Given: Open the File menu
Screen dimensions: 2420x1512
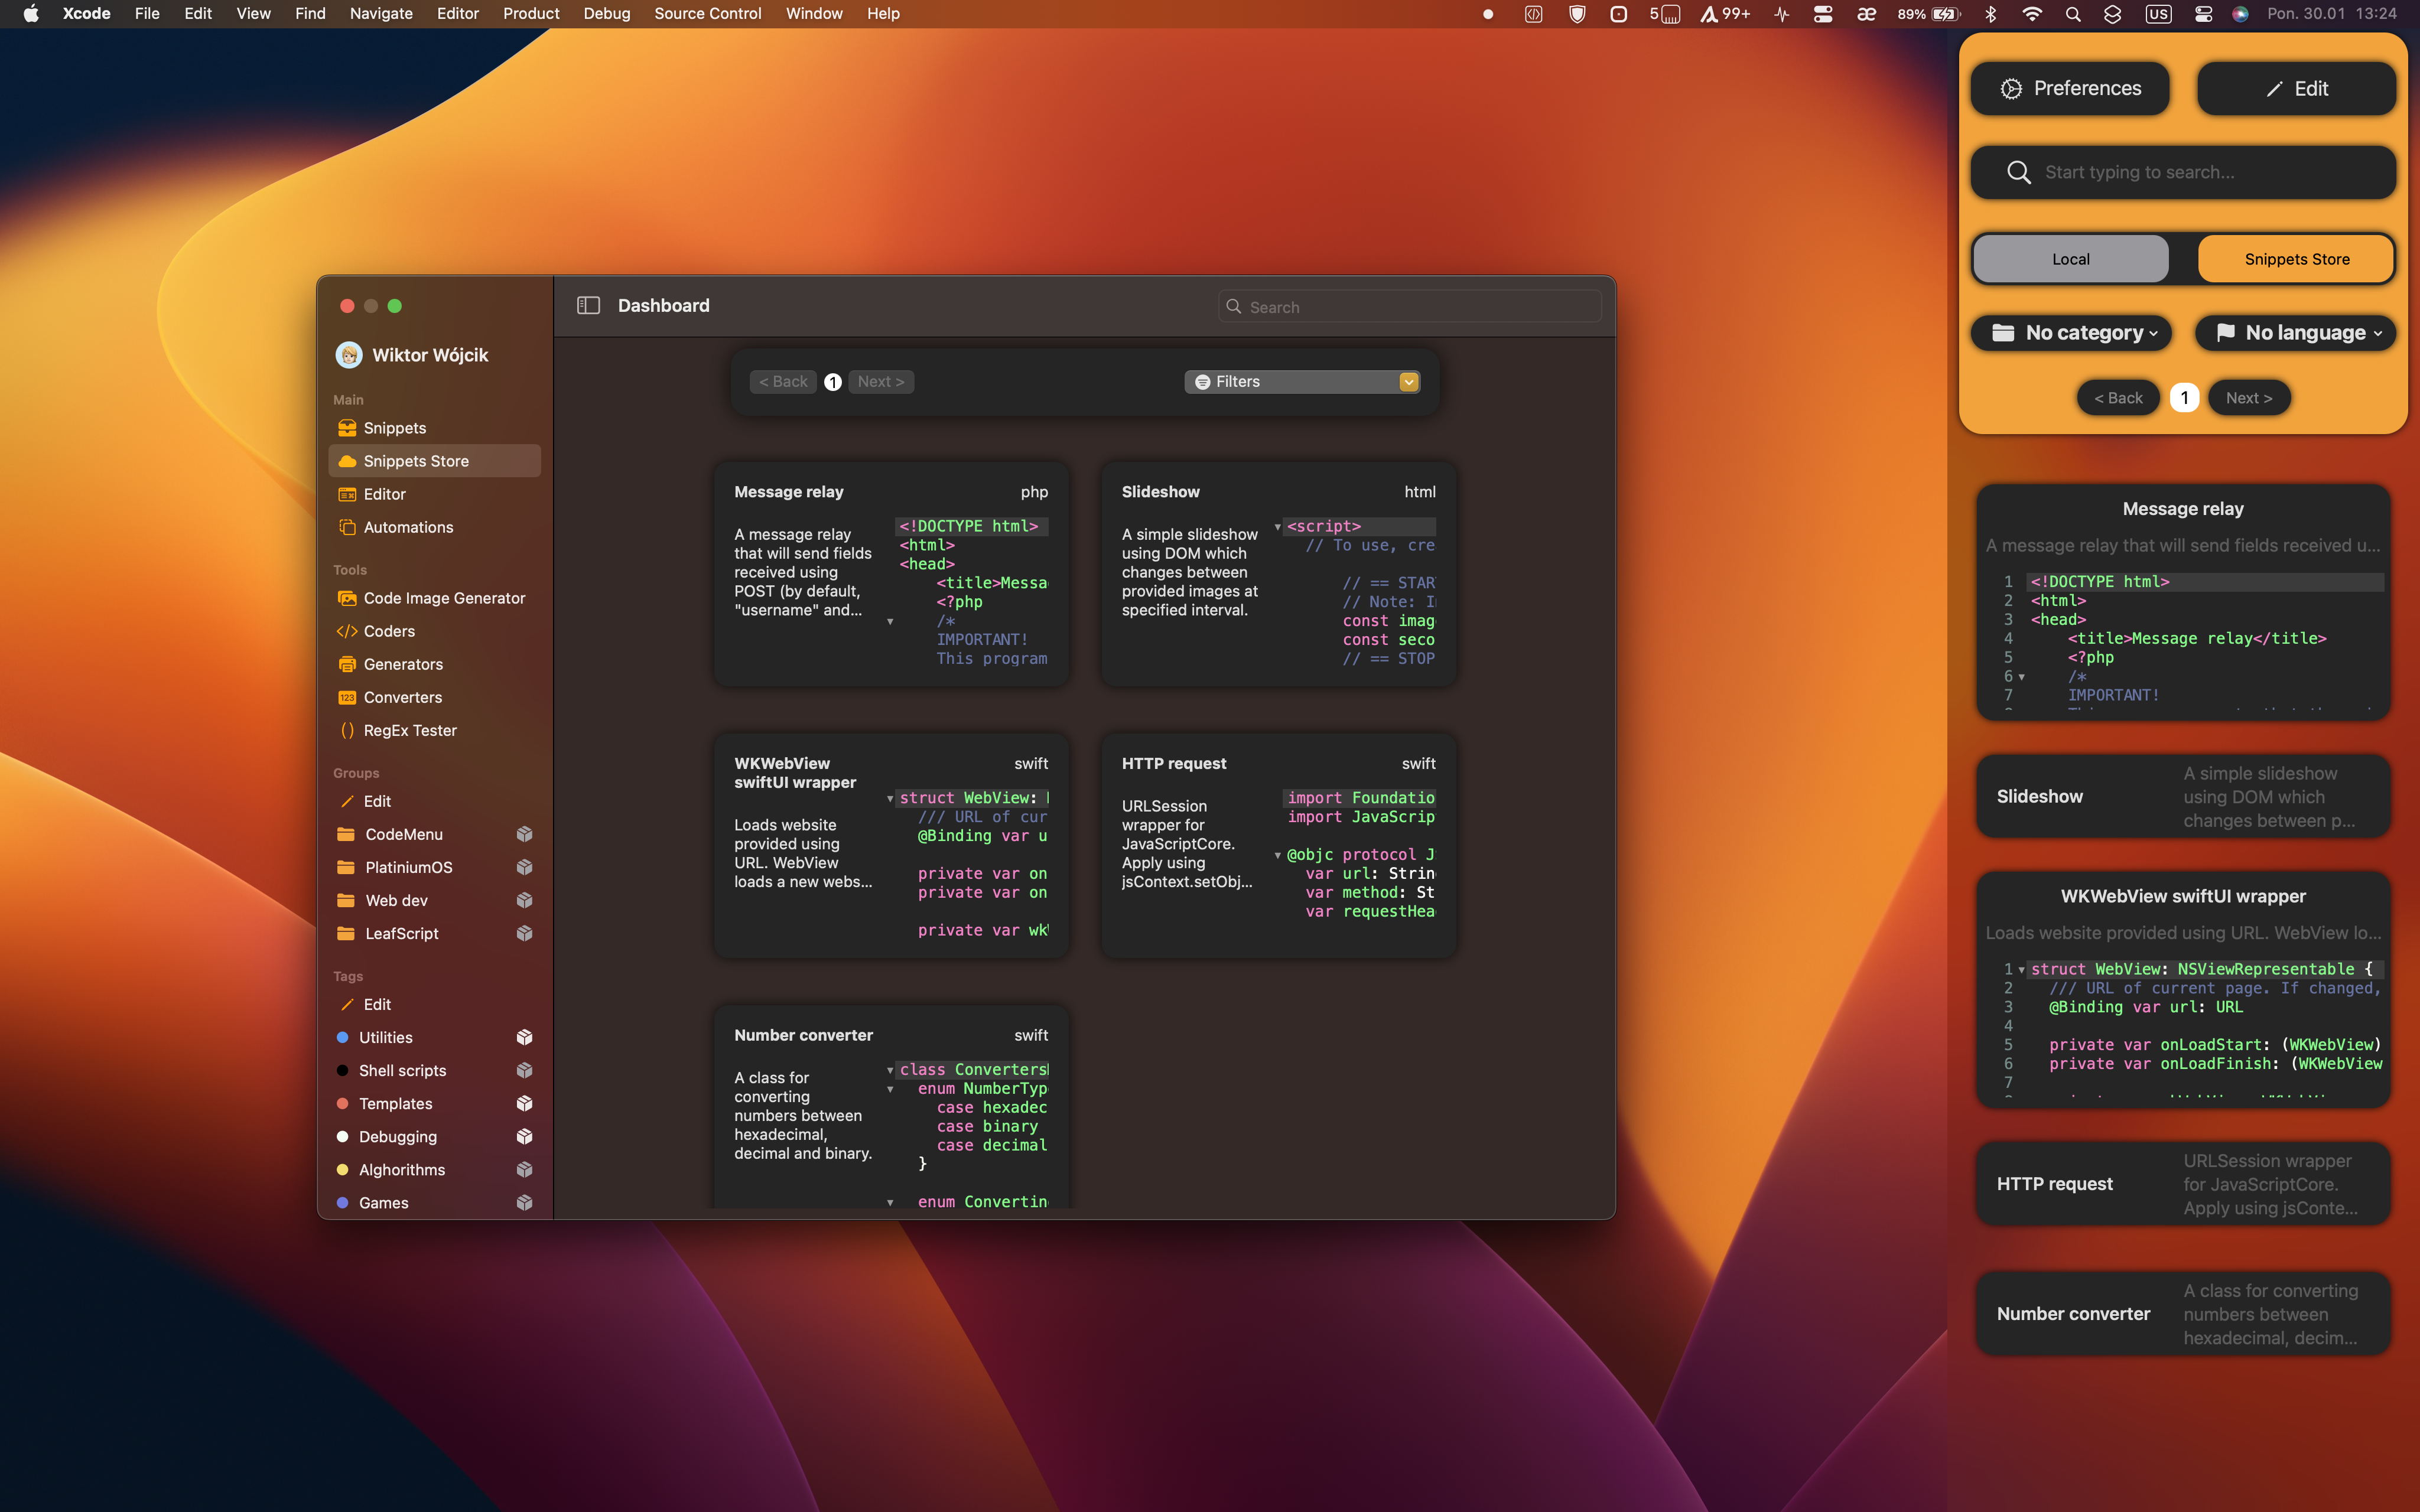Looking at the screenshot, I should [x=147, y=14].
